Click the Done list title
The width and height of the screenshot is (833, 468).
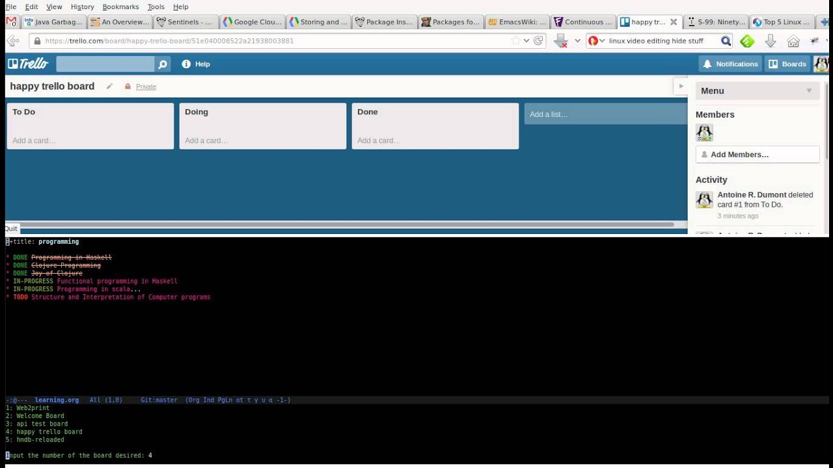(367, 112)
